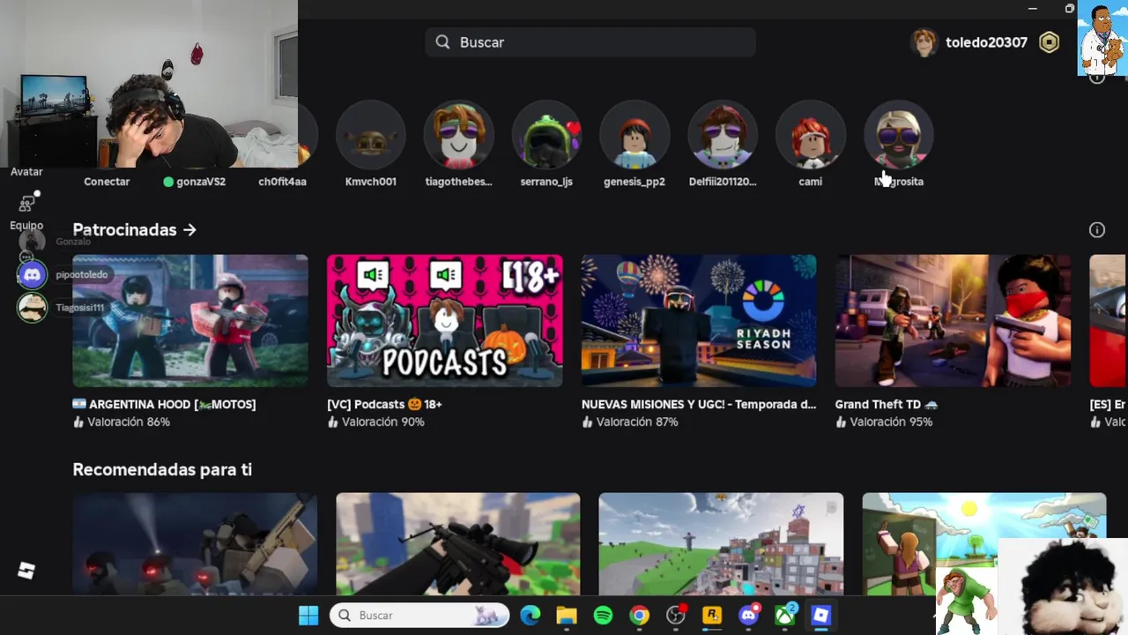Image resolution: width=1128 pixels, height=635 pixels.
Task: Open Spotify from taskbar
Action: tap(603, 616)
